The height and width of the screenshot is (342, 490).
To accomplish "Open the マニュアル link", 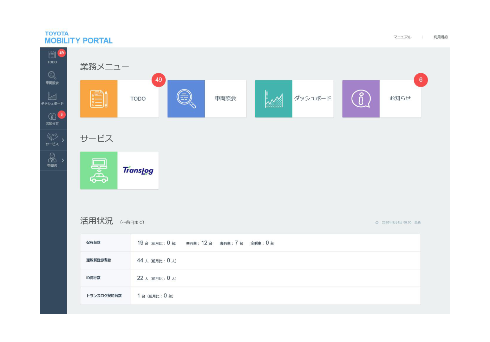I will (x=403, y=37).
